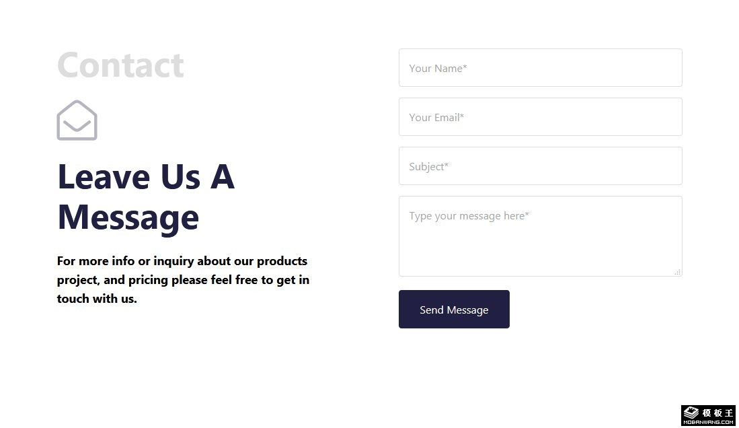
Task: Click the 'touch with us.' text
Action: (x=97, y=299)
